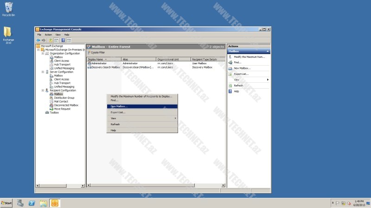371x208 pixels.
Task: Click Export List icon in Actions pane
Action: click(230, 74)
